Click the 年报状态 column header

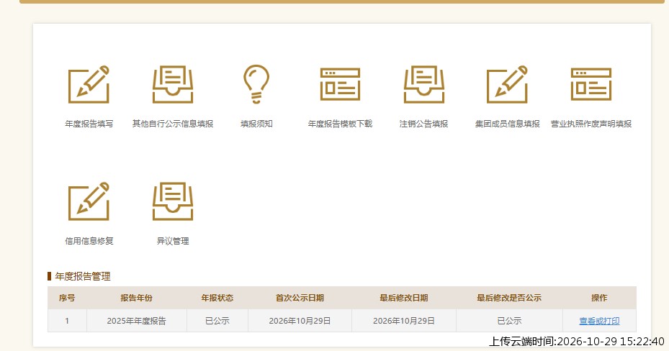point(217,298)
